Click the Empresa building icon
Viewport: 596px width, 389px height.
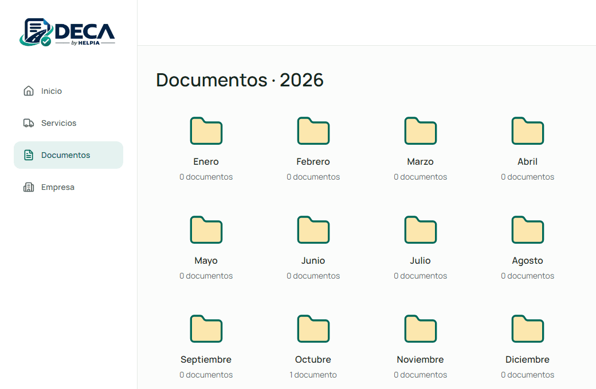pos(29,187)
